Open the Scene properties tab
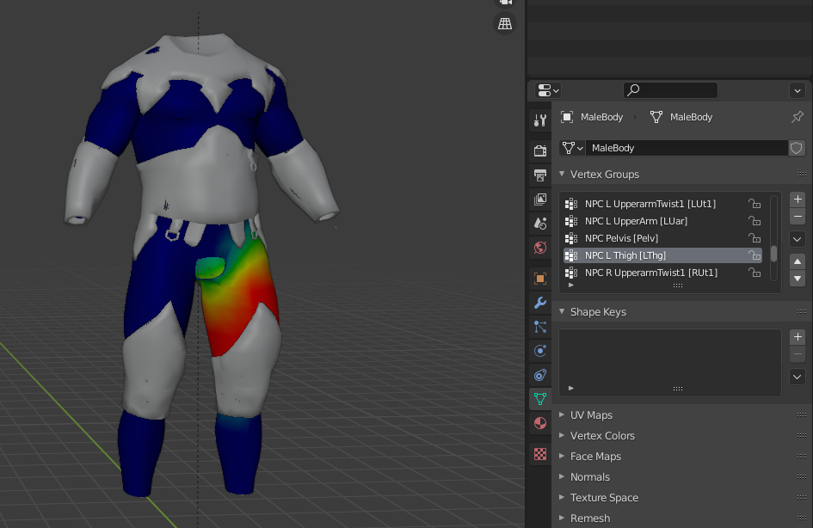This screenshot has height=528, width=813. pos(539,224)
